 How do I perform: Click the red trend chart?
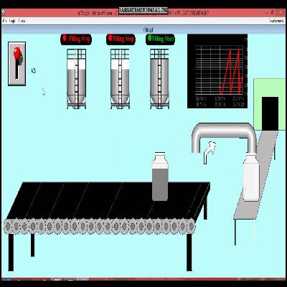click(217, 71)
